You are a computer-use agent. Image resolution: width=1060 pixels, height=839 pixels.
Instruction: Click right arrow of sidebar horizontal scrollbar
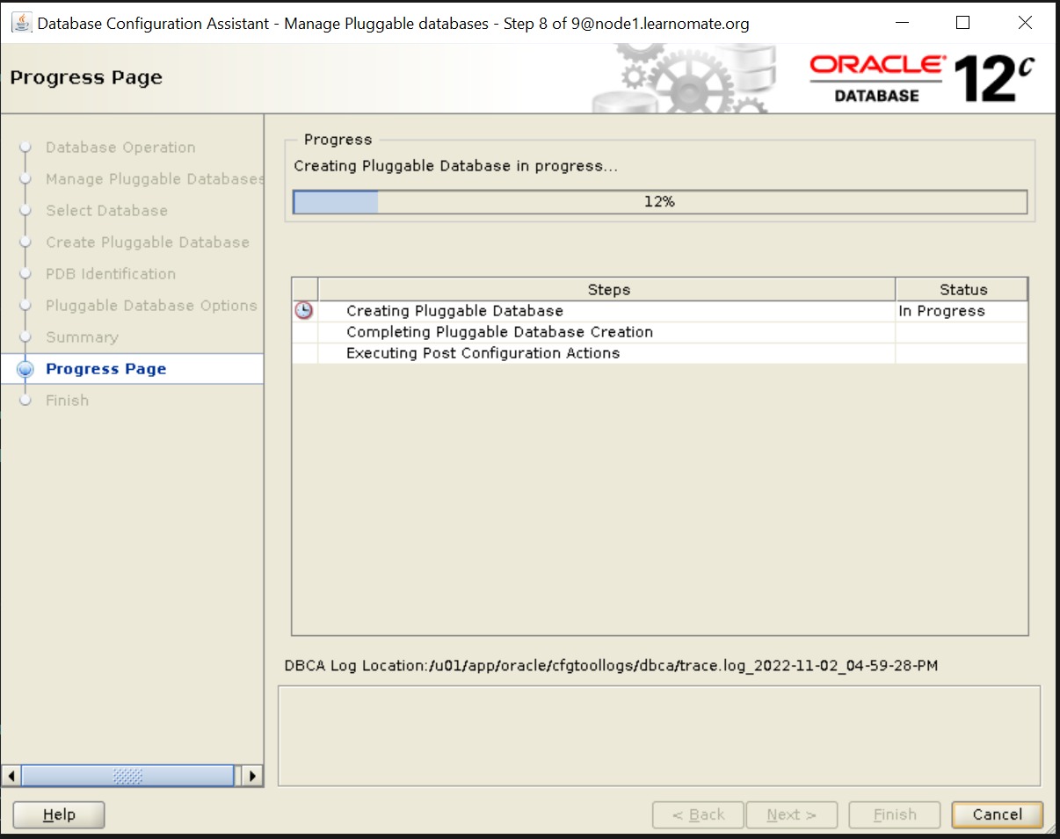(252, 776)
